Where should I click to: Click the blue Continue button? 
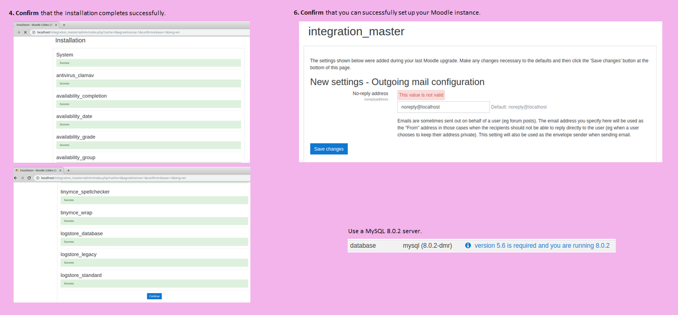[x=154, y=296]
